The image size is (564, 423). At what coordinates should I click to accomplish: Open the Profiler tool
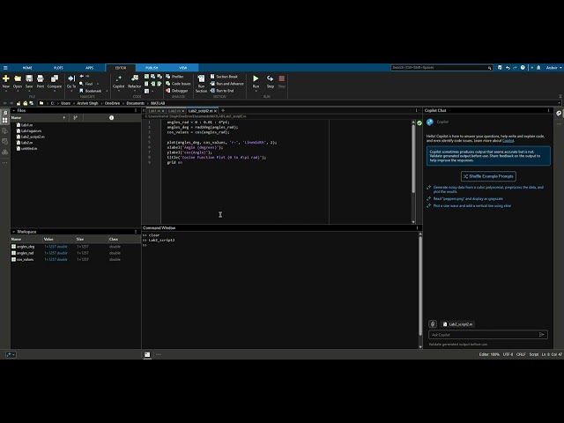click(x=174, y=77)
